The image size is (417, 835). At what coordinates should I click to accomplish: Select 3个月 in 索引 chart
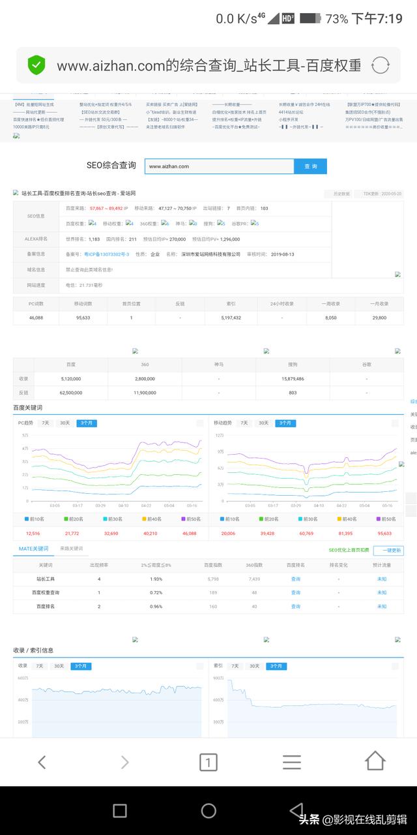(x=276, y=666)
